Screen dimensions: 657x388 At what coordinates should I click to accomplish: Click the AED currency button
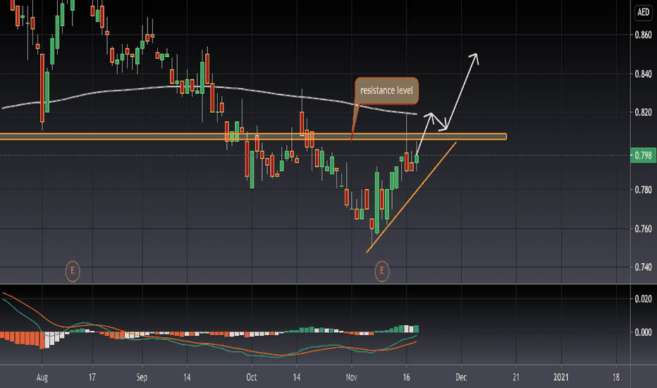pyautogui.click(x=643, y=12)
